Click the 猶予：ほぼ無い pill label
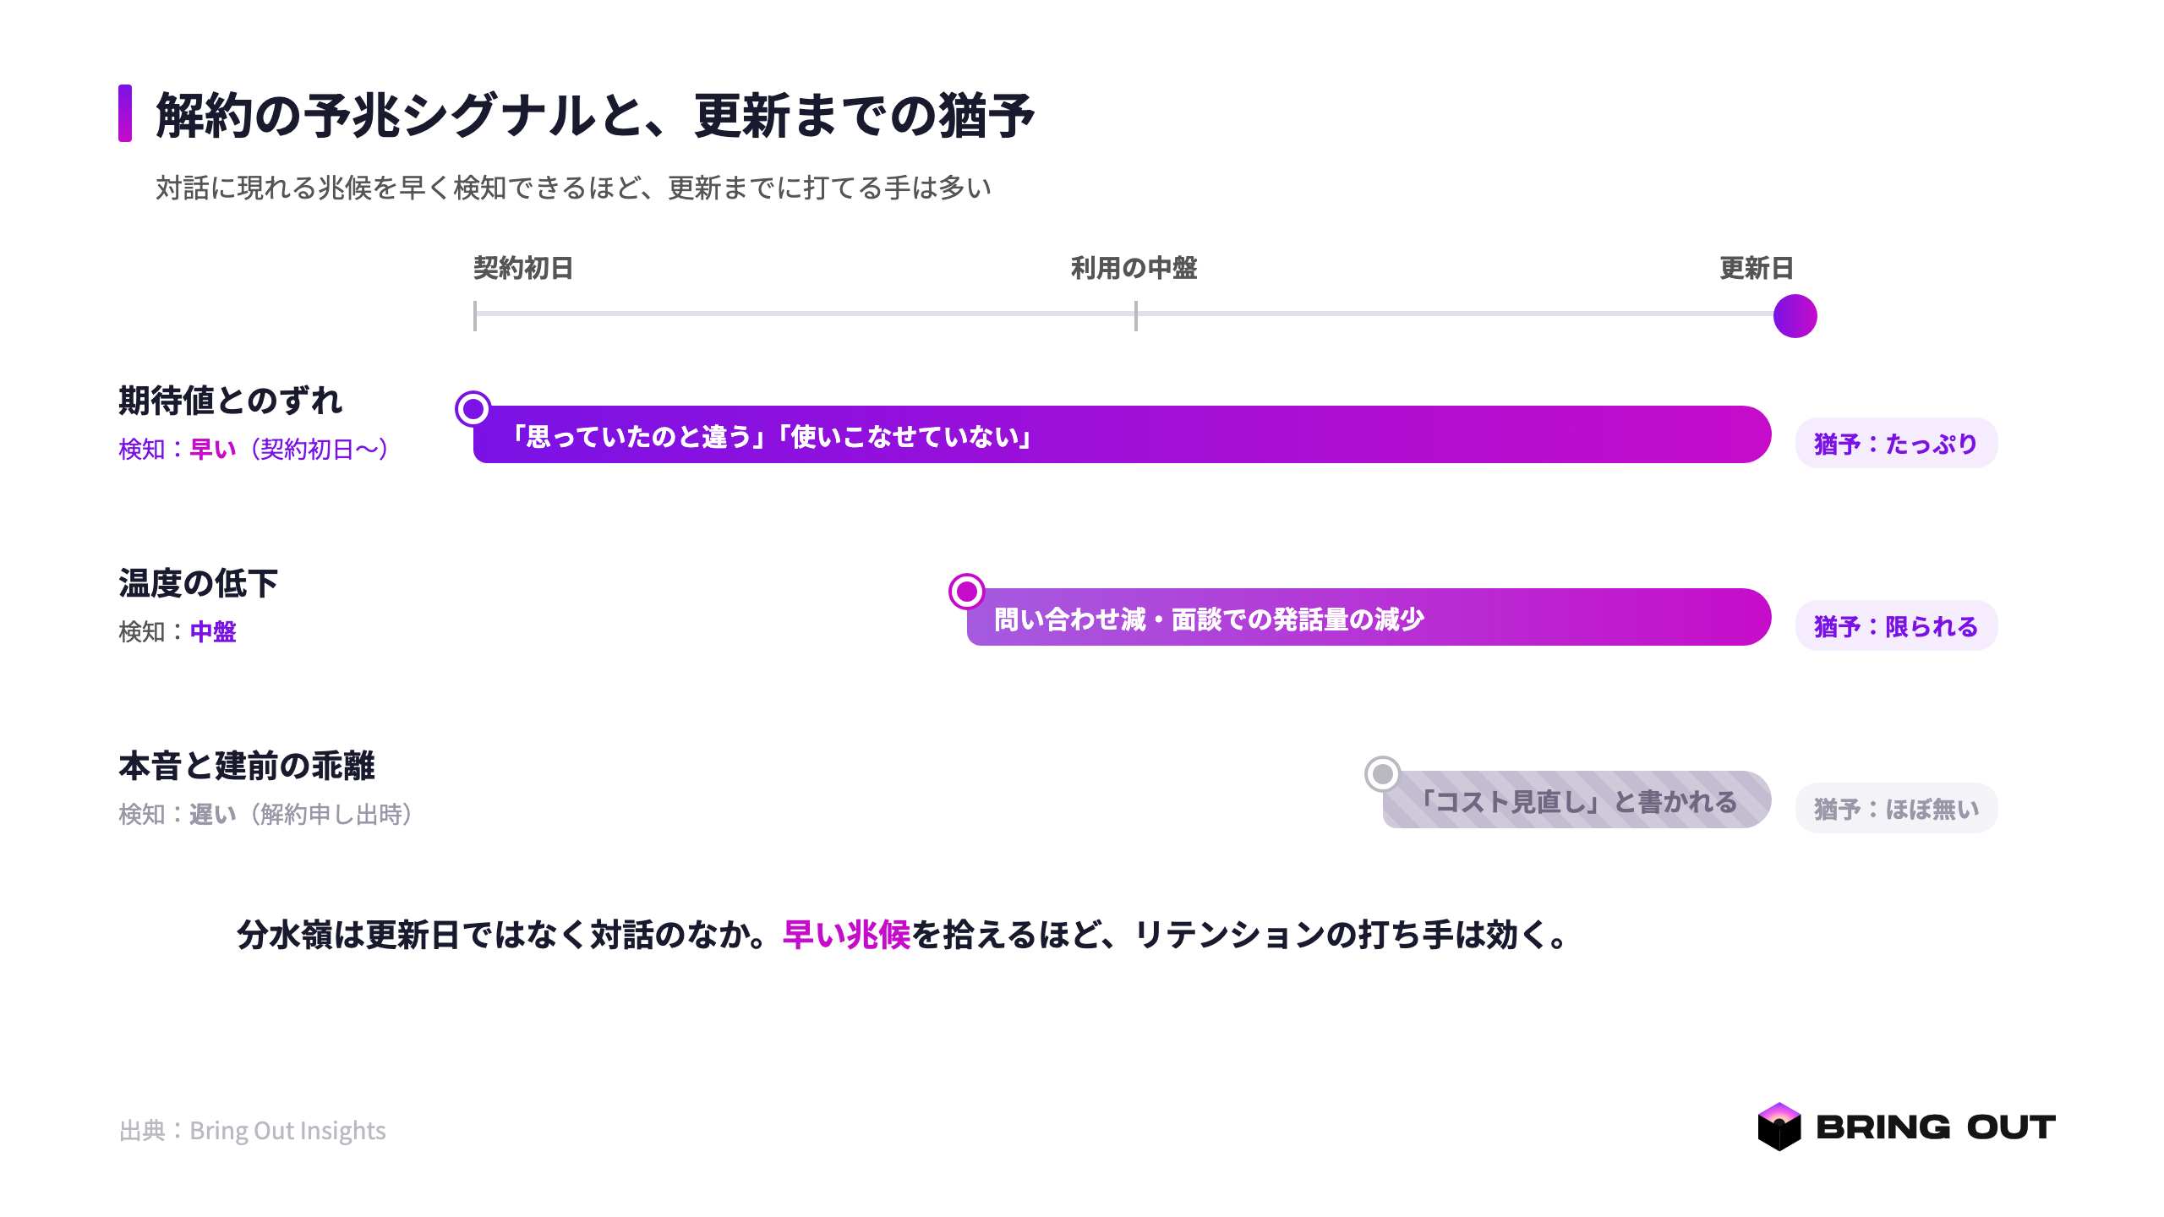 coord(1896,808)
